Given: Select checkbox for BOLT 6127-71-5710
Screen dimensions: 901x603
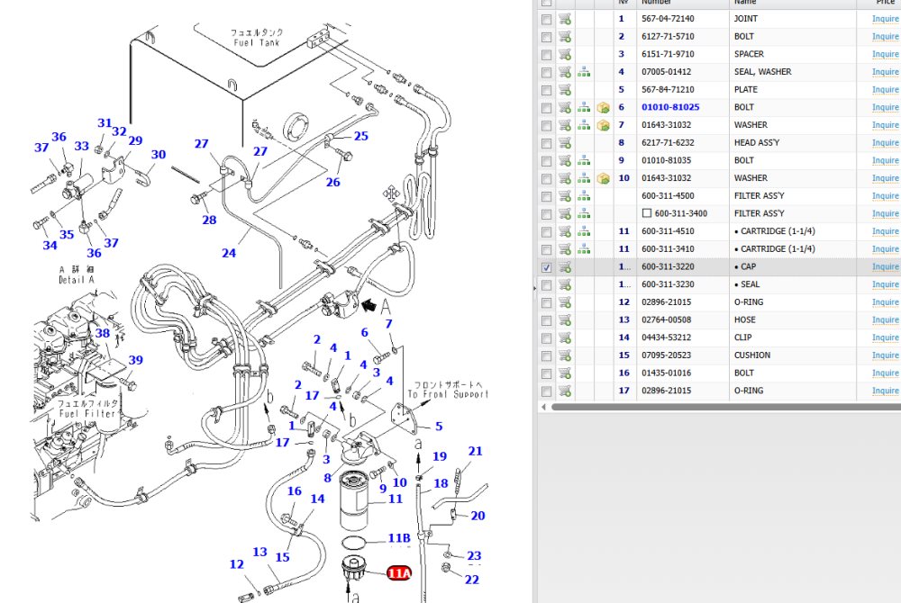Looking at the screenshot, I should (547, 37).
